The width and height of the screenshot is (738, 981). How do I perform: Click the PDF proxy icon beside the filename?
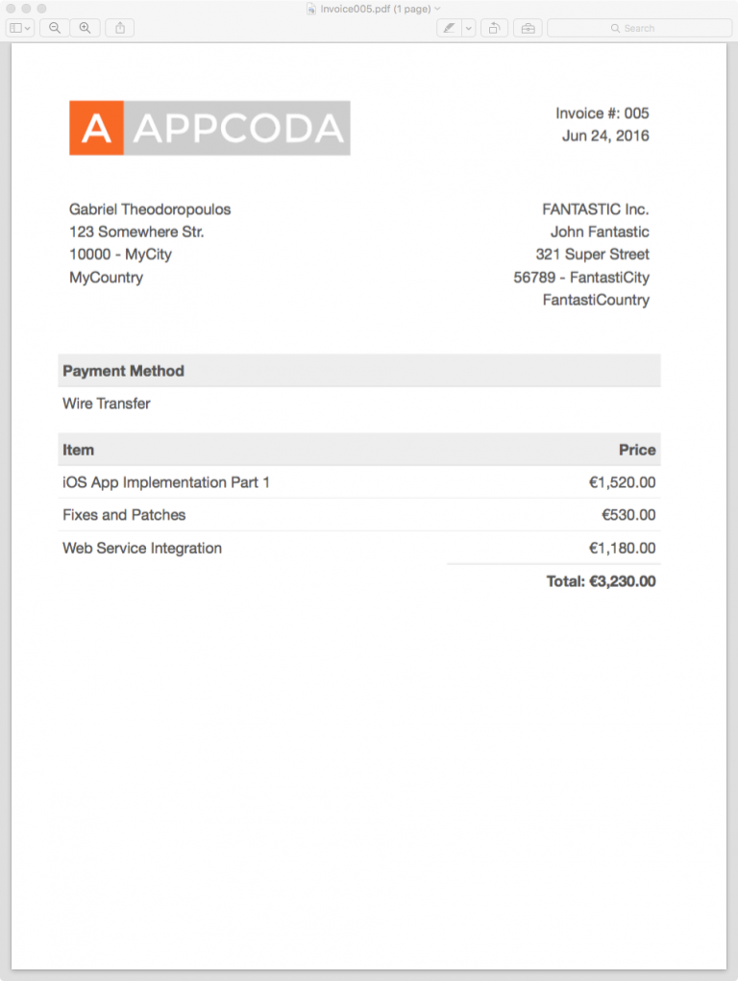[x=309, y=9]
